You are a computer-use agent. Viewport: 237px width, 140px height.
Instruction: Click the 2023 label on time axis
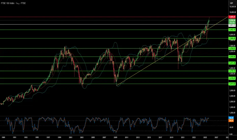(194, 137)
